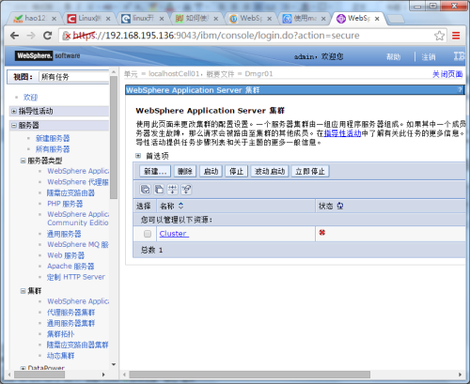Click the navigation scrollbar down arrow

coord(114,364)
